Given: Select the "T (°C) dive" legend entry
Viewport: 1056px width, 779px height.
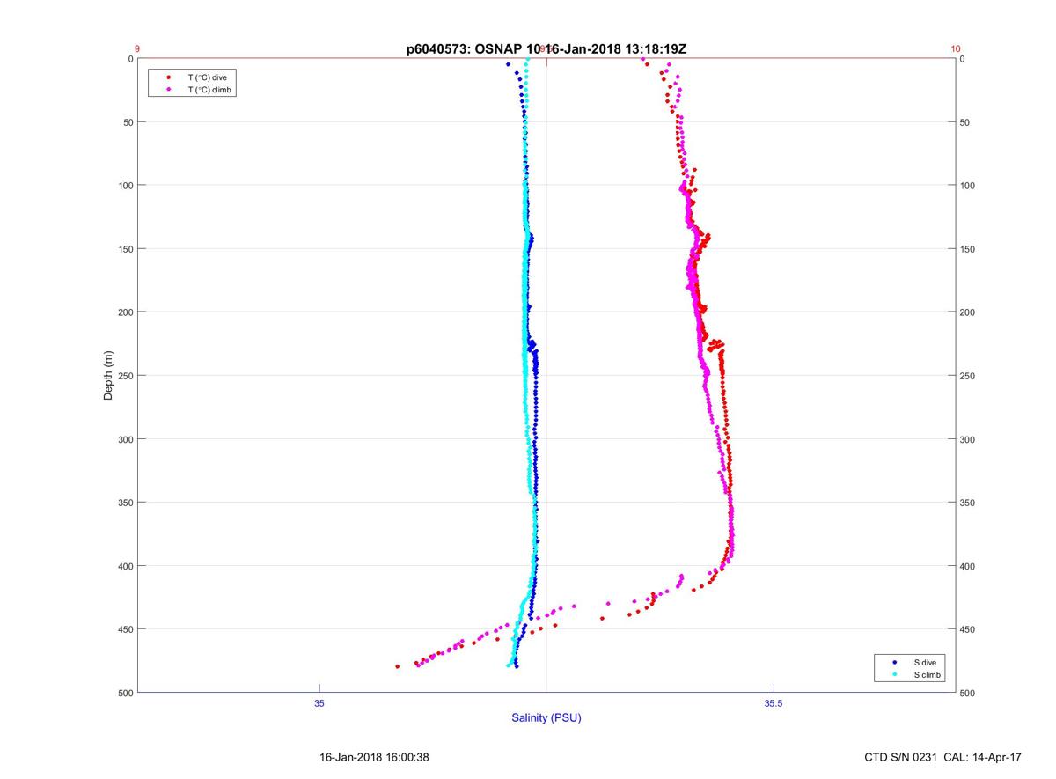Looking at the screenshot, I should pos(207,77).
